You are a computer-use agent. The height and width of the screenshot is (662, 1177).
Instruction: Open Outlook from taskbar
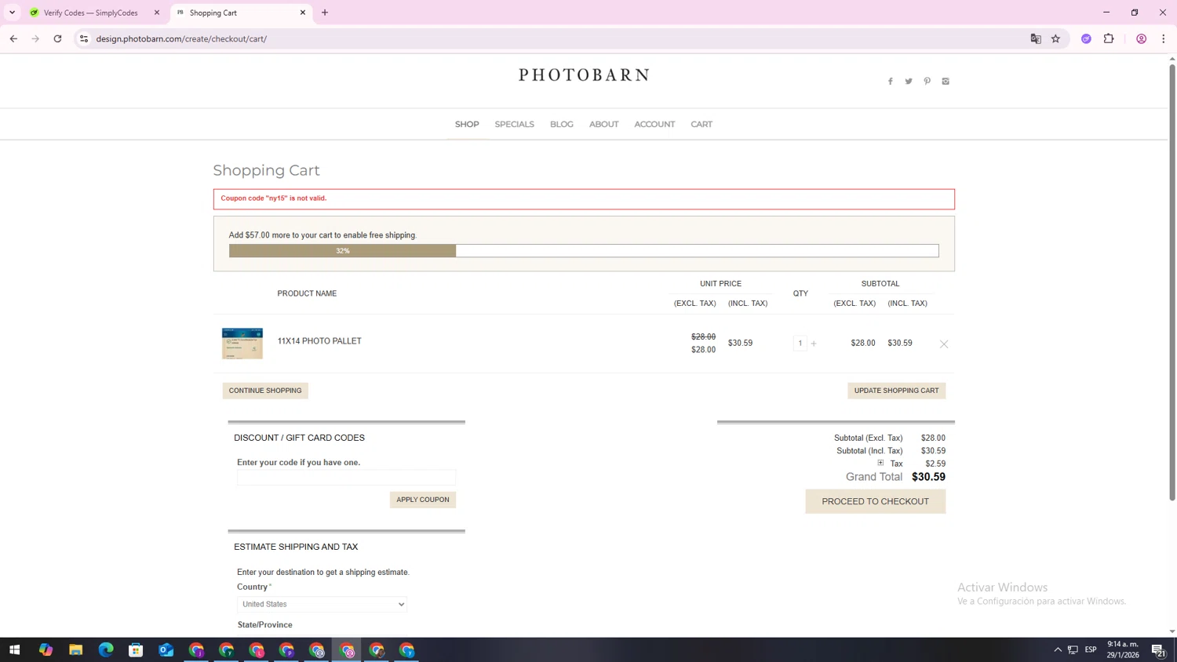[x=166, y=649]
